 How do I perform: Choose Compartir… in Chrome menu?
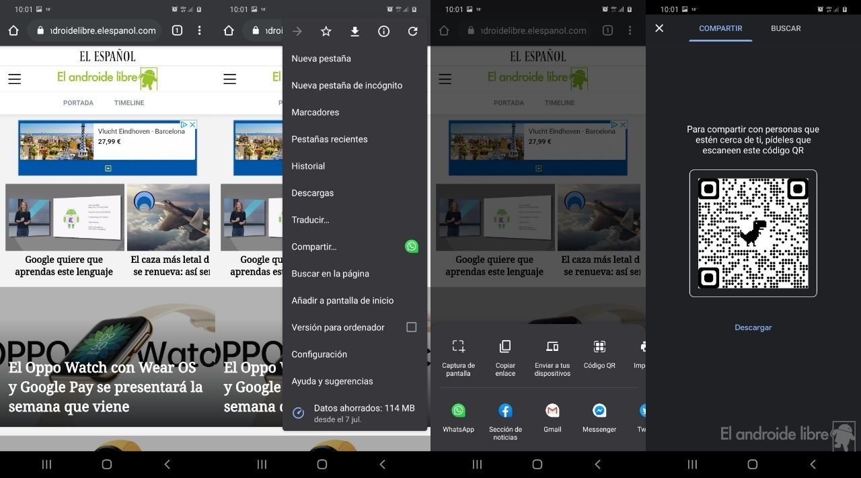coord(314,247)
